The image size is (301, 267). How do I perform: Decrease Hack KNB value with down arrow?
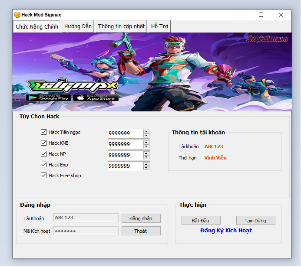point(146,147)
